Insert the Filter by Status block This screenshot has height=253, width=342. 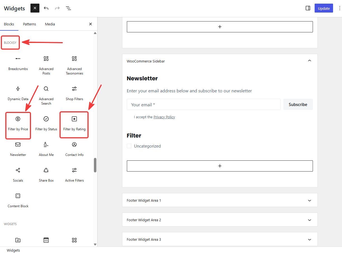coord(46,124)
